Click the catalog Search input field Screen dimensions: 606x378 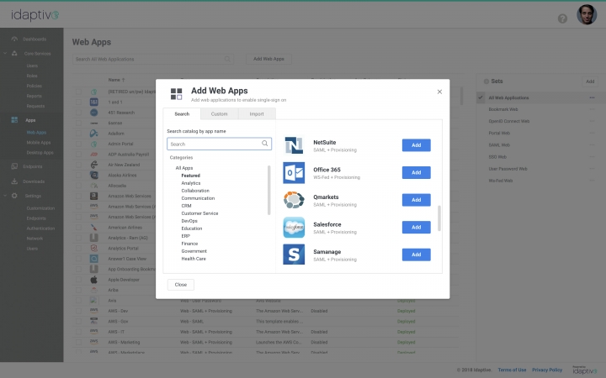point(219,144)
